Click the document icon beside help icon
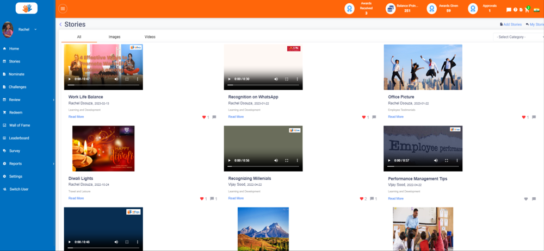This screenshot has width=544, height=251. pos(521,10)
